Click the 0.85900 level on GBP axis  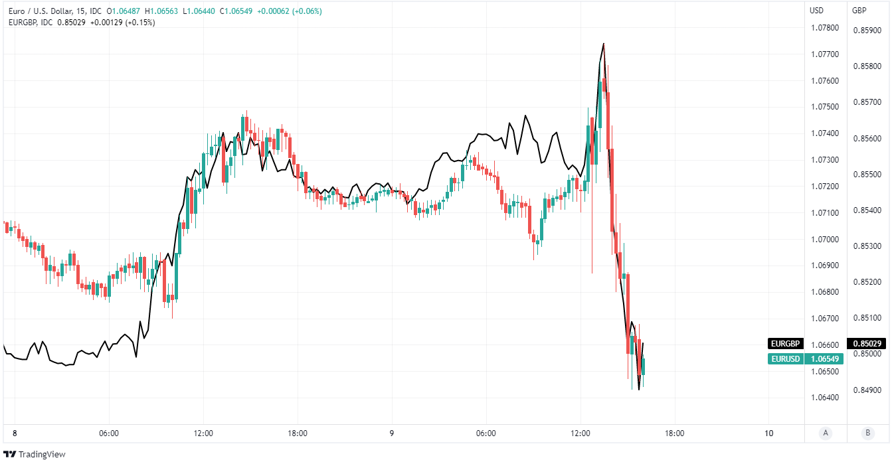click(867, 31)
